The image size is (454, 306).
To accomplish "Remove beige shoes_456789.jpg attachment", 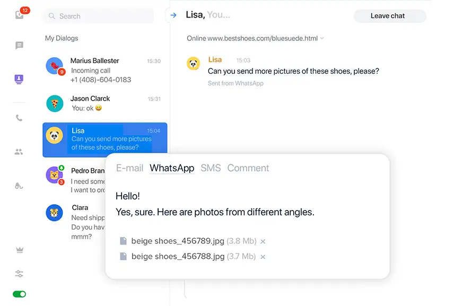I will pos(263,242).
